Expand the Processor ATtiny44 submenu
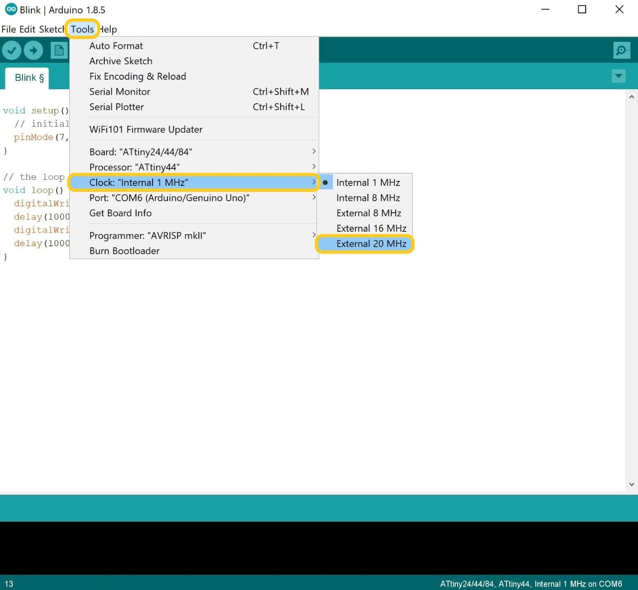Screen dimensions: 638x590 coord(193,167)
